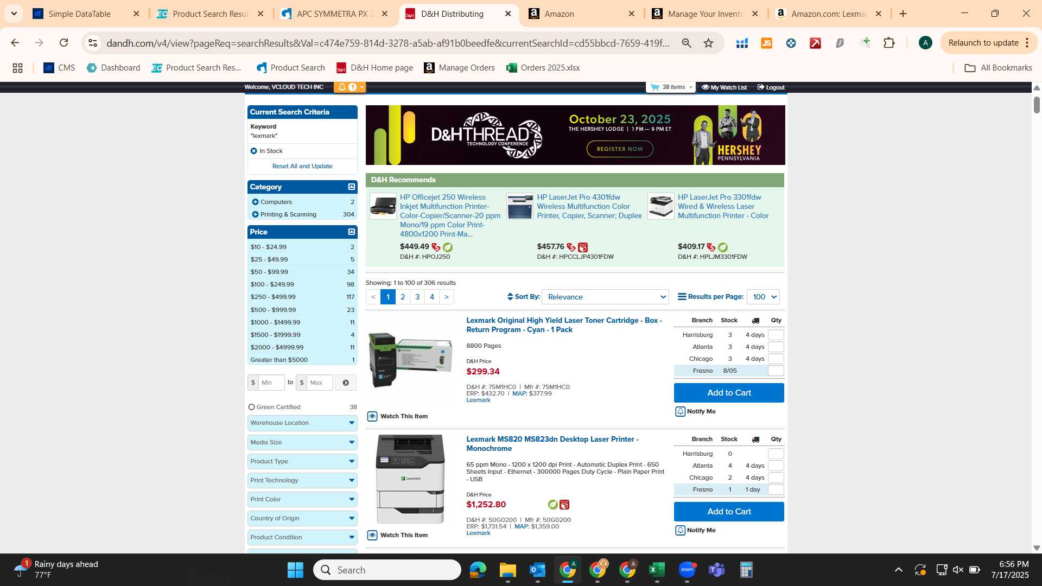Expand the Product Condition filter
The image size is (1042, 586).
(x=302, y=537)
